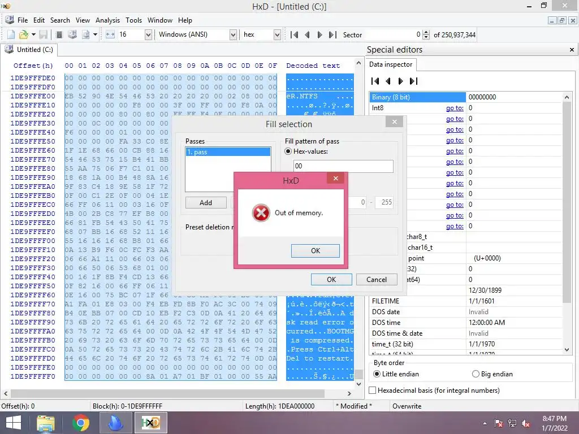Expand the Open file recent-files arrow
Screen dimensions: 579x434
pyautogui.click(x=33, y=34)
